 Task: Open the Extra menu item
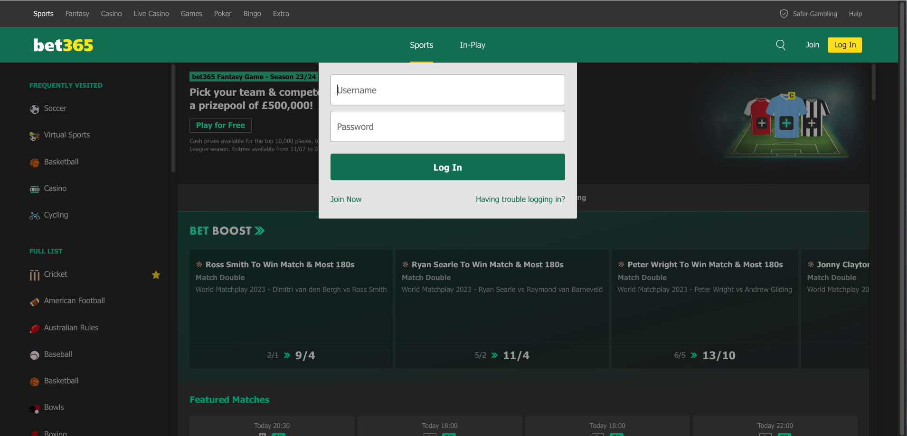point(281,14)
